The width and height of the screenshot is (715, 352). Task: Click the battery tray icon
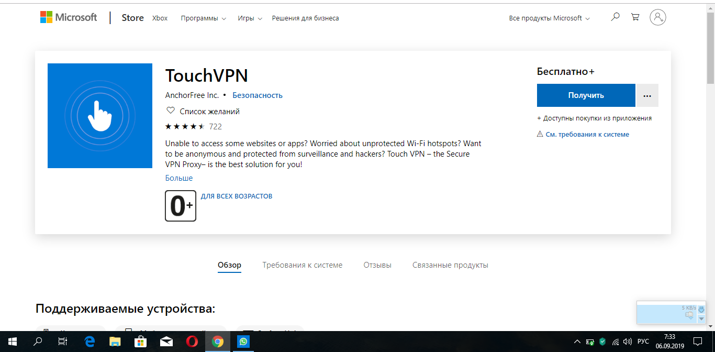(590, 342)
